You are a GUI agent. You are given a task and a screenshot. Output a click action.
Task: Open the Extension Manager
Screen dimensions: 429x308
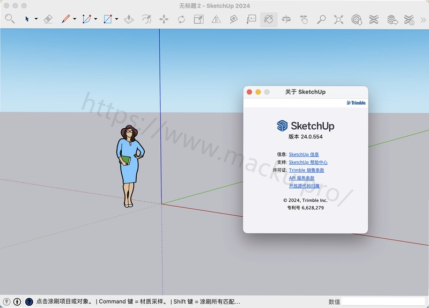point(409,20)
